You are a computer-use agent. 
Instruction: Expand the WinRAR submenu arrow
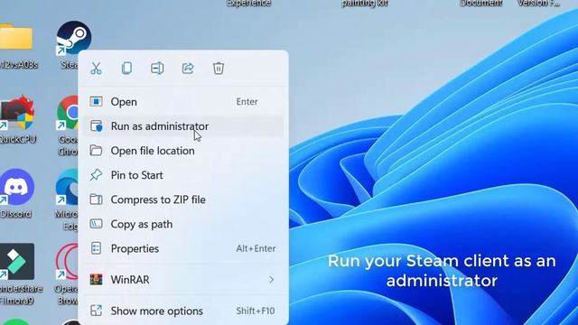pos(271,280)
